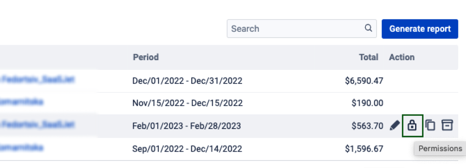Open the blurred report link in Sep/01/2022 row

[x=21, y=148]
